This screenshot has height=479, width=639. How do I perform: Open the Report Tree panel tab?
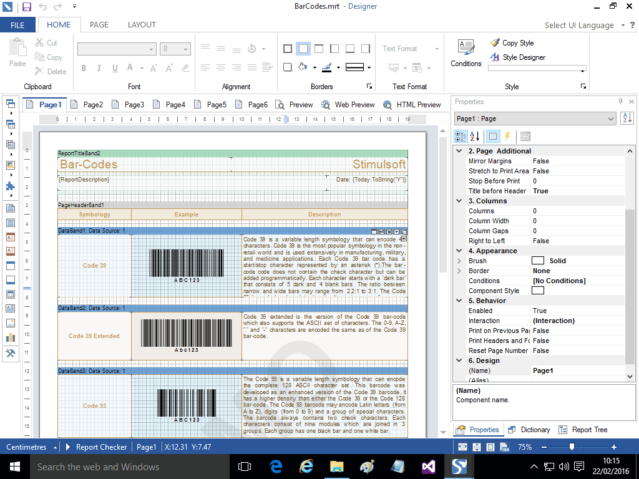coord(583,430)
